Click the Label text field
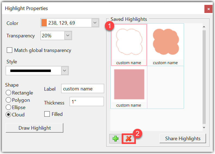The width and height of the screenshot is (215, 154). [83, 89]
